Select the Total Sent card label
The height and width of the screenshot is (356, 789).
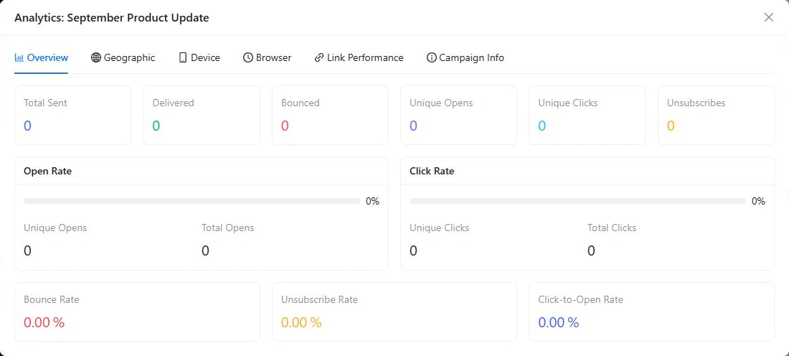(x=45, y=103)
